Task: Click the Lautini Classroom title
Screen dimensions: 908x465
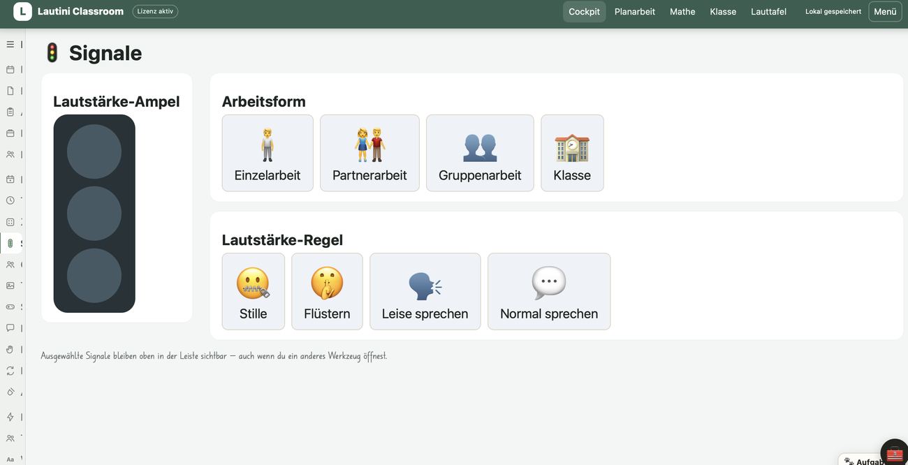Action: click(80, 11)
